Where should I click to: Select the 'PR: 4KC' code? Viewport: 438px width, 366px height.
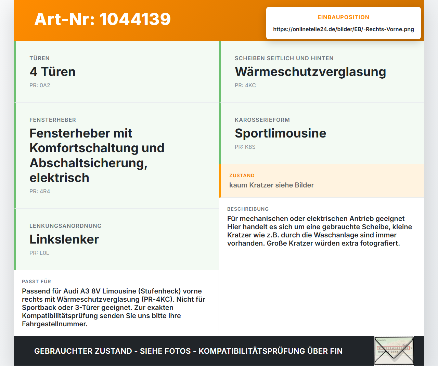(x=245, y=86)
